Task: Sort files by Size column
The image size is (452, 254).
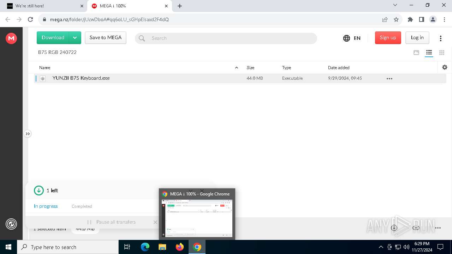Action: 250,67
